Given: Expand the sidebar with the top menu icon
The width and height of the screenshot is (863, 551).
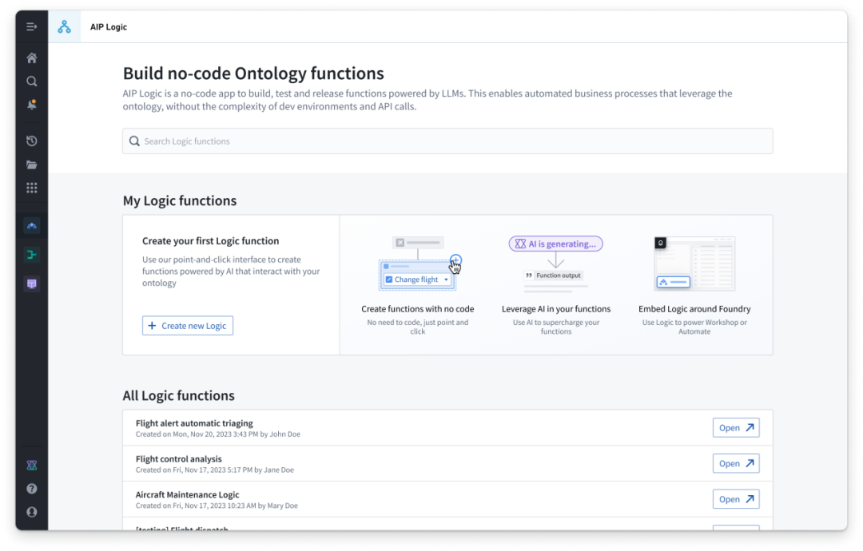Looking at the screenshot, I should coord(32,27).
